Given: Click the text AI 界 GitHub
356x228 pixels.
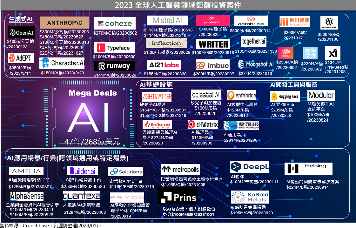Looking at the screenshot, I should pyautogui.click(x=282, y=105).
